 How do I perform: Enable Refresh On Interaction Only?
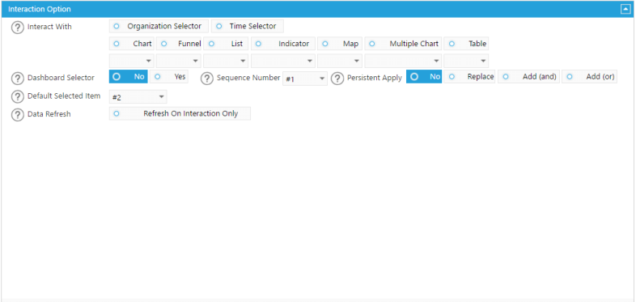180,113
